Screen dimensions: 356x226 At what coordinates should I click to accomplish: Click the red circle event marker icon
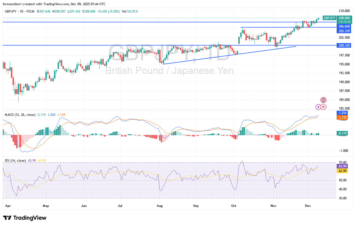click(x=324, y=107)
